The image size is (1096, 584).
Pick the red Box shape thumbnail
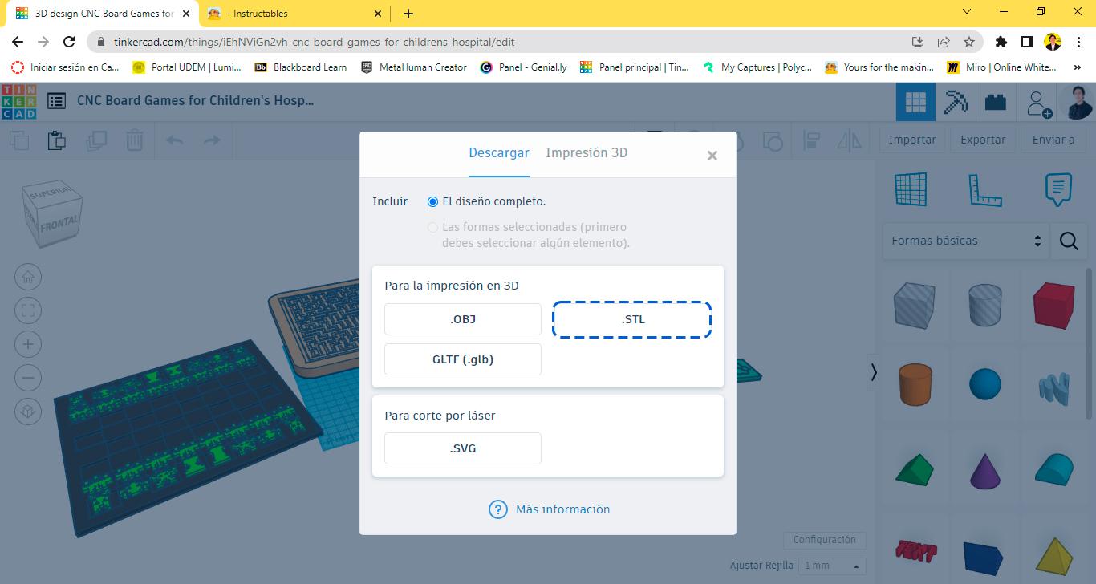[x=1053, y=306]
